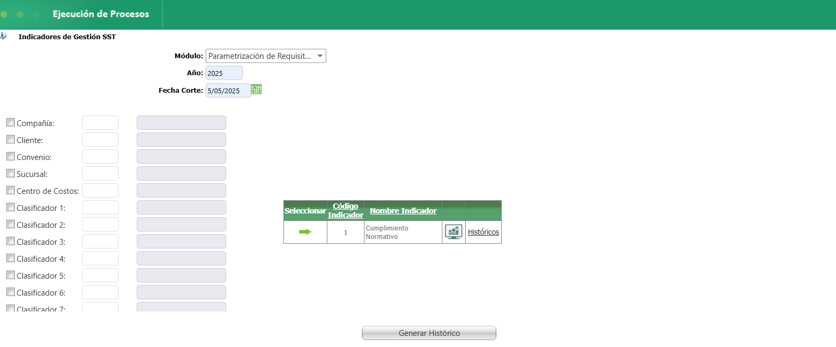Open the chart icon for Cumplimiento Normativo
Viewport: 836px width, 347px height.
(x=453, y=232)
